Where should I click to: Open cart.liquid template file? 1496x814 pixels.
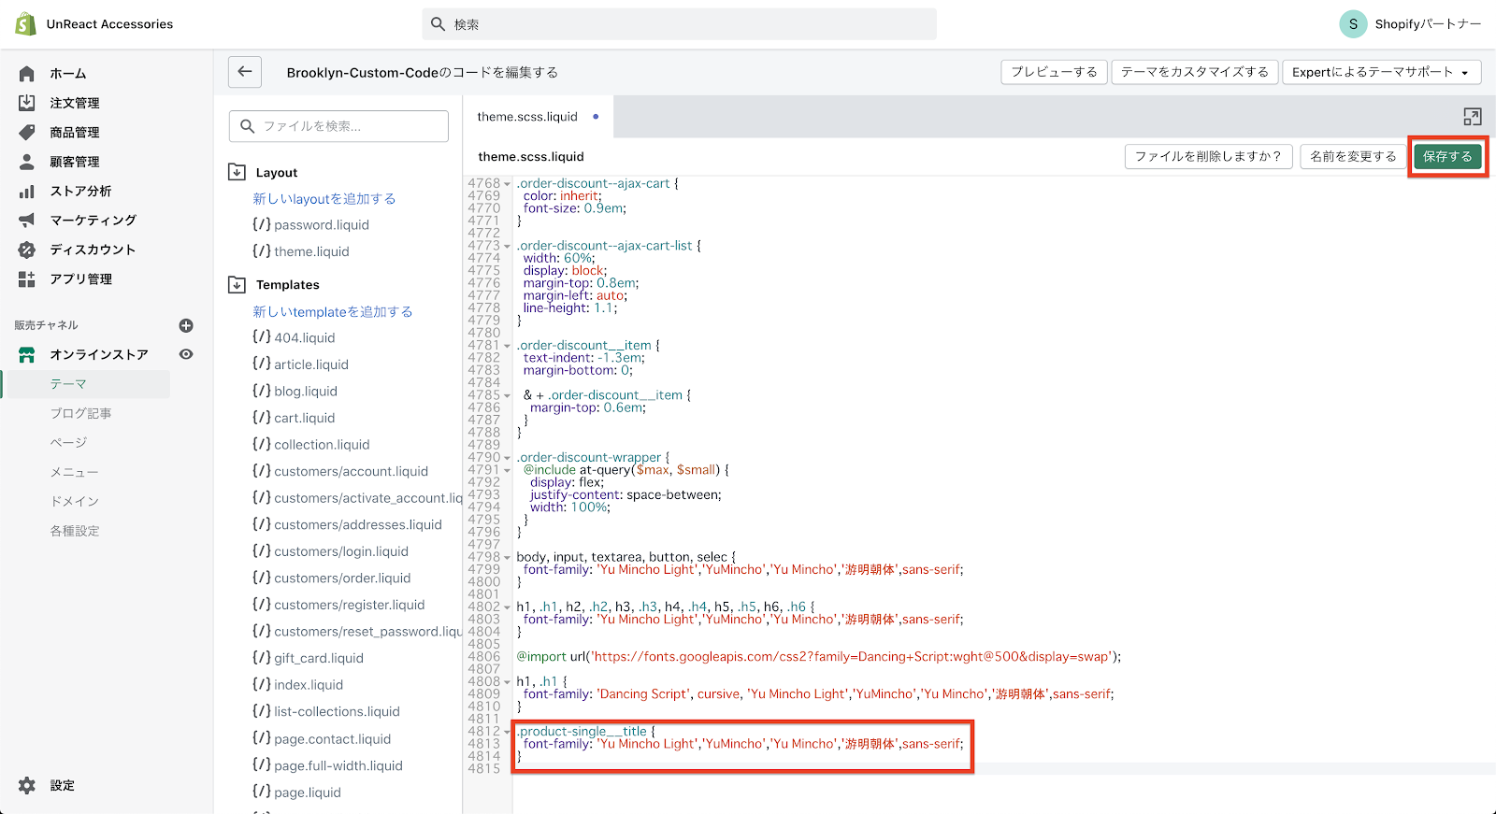(304, 418)
